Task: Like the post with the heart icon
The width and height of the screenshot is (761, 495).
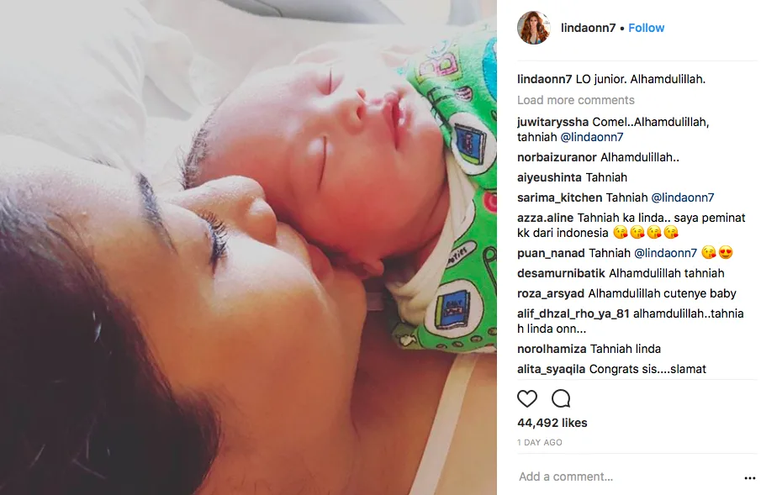Action: (527, 398)
